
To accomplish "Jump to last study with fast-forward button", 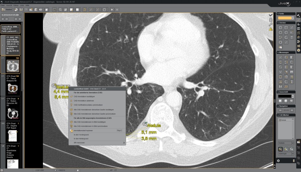I will (x=20, y=19).
